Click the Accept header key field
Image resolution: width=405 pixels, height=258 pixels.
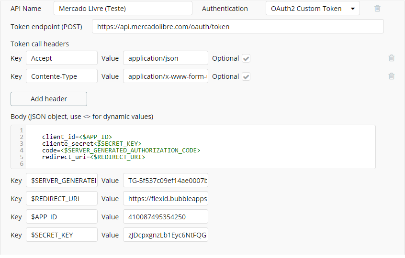click(x=62, y=58)
